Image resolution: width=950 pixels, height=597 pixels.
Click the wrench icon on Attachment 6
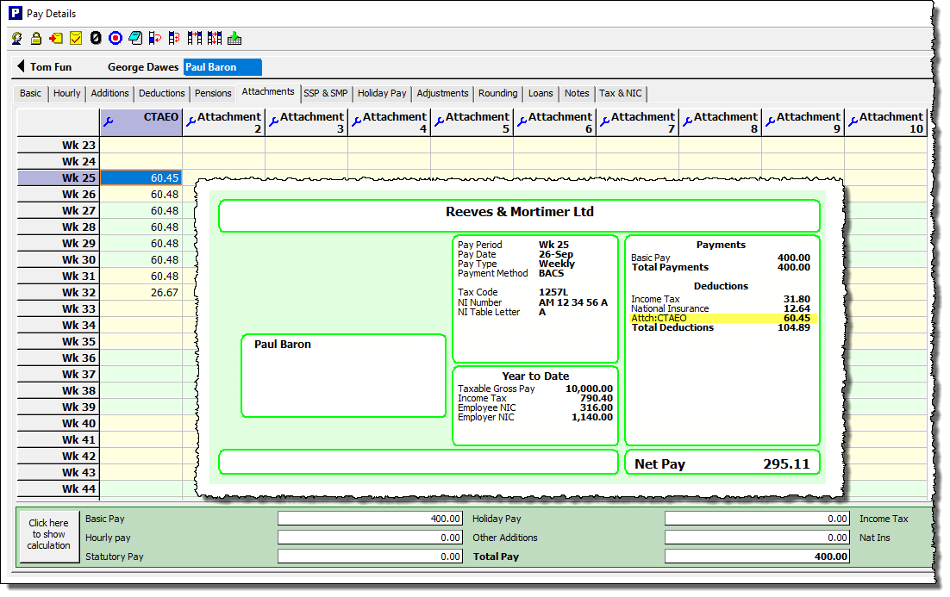click(522, 121)
